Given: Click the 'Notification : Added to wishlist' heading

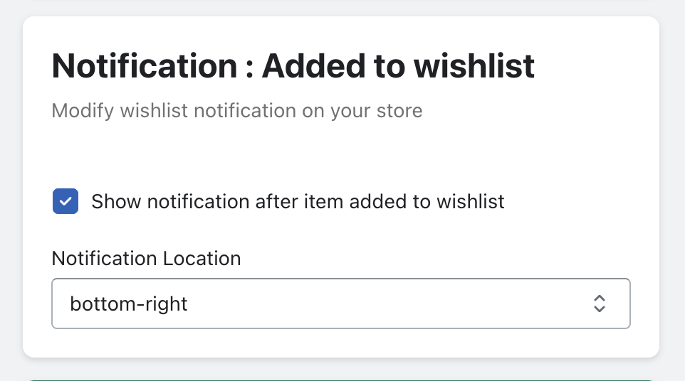Looking at the screenshot, I should click(x=293, y=67).
